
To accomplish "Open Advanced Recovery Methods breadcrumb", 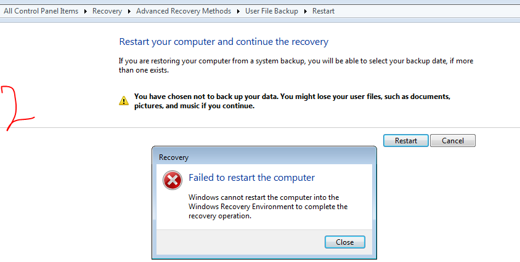I will 184,11.
